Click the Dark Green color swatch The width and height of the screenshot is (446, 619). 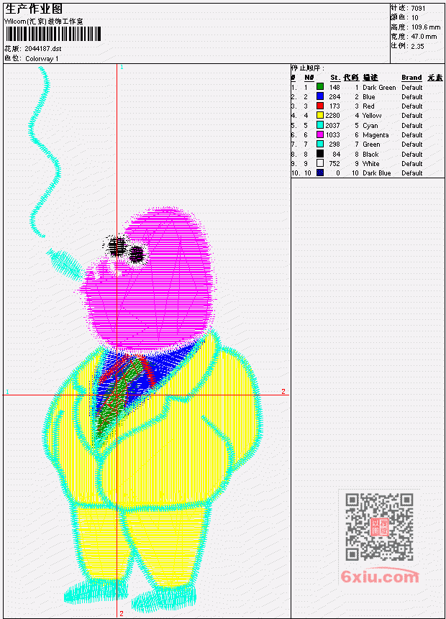click(320, 87)
